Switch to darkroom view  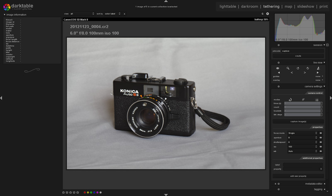point(249,7)
